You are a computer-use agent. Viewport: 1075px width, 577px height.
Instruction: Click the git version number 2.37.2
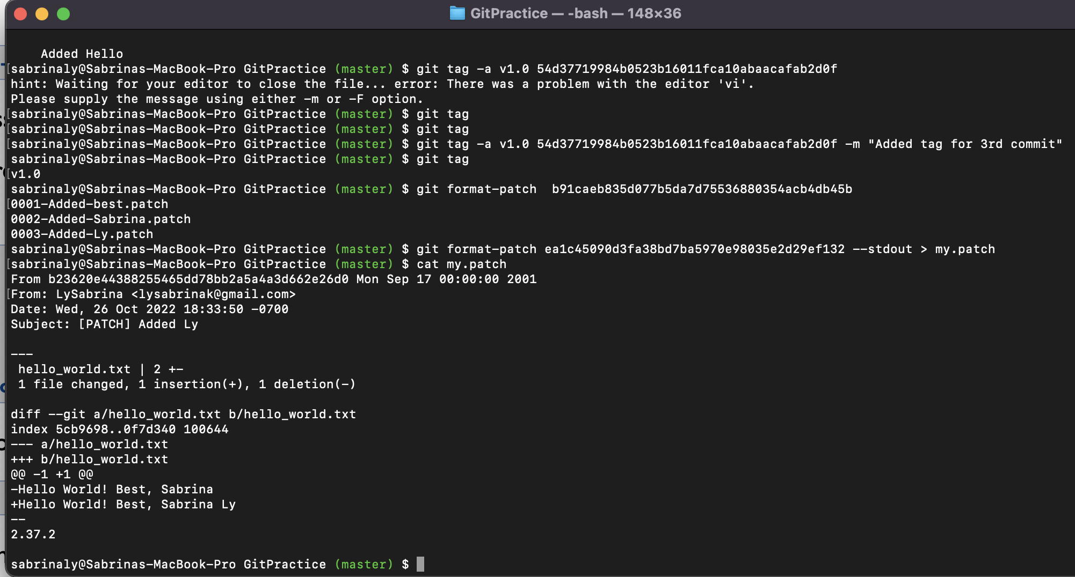pyautogui.click(x=33, y=535)
